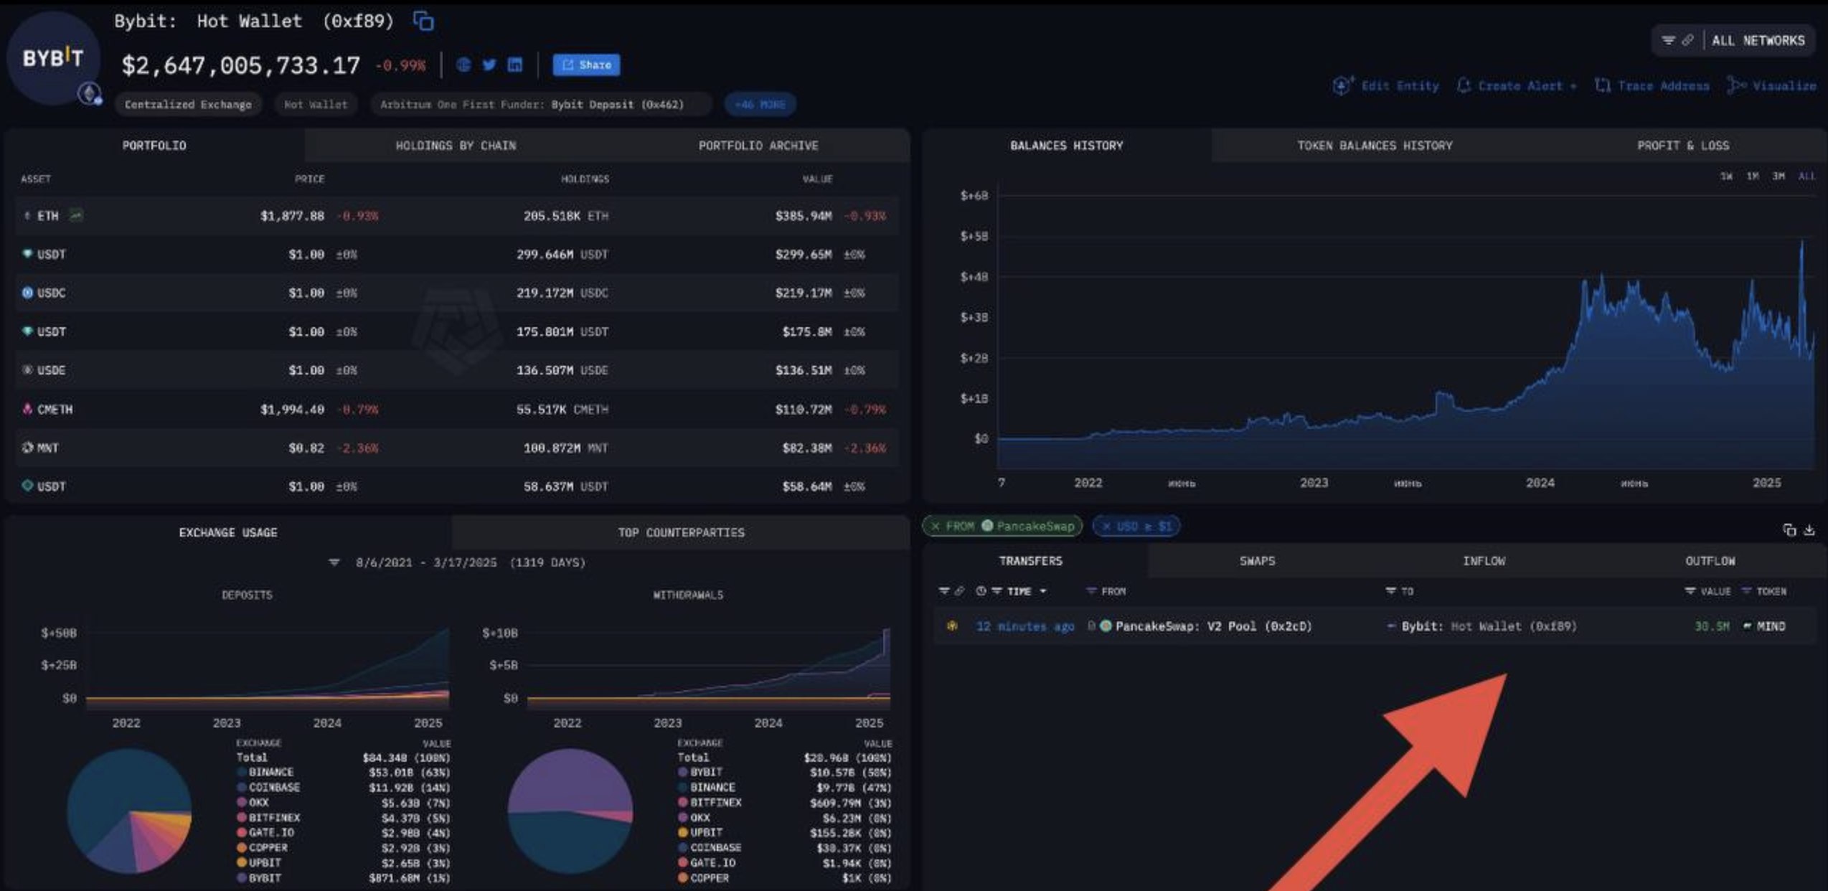Open the TOP COUNTERPARTIES tab

[x=681, y=532]
